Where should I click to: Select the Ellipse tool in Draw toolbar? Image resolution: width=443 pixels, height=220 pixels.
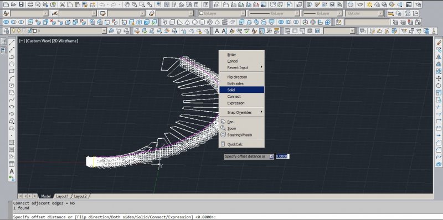(12, 107)
